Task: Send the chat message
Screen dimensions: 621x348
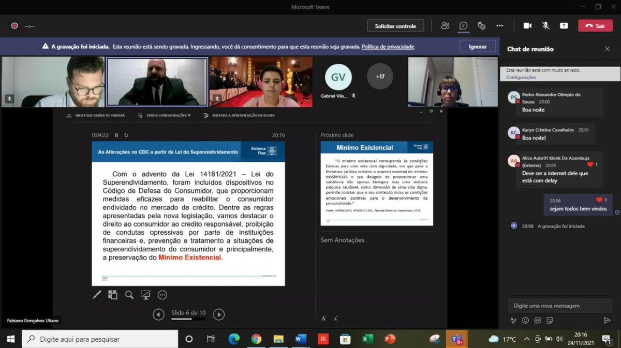Action: tap(607, 321)
